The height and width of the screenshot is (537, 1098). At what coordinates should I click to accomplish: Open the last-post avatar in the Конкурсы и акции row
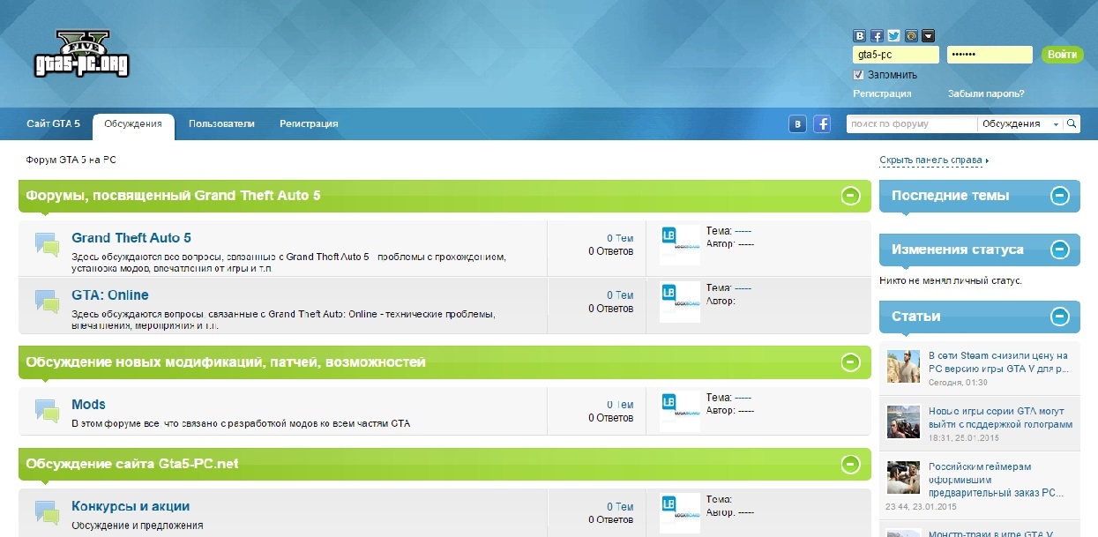click(680, 513)
